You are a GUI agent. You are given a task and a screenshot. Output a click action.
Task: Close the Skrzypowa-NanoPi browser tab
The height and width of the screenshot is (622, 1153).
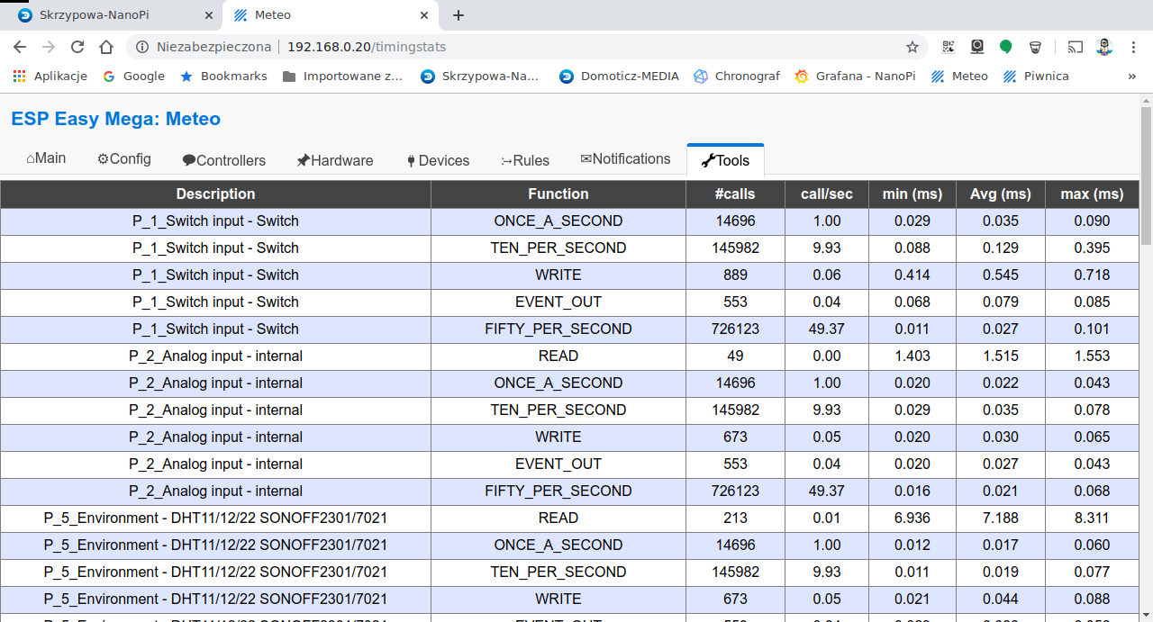[208, 15]
